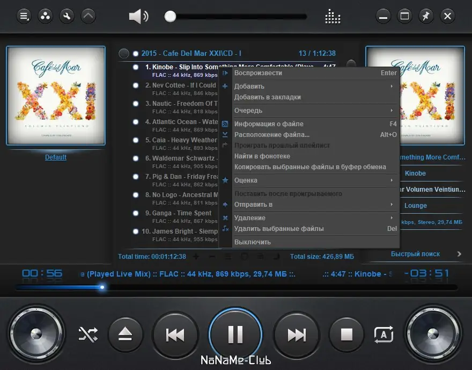Click the Lounge genre label
Screen dimensions: 472x370
tap(415, 206)
